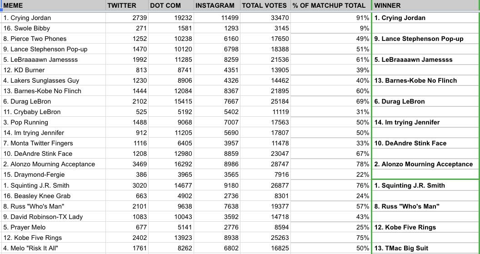Select the "11. Crybaby LeBron" cell

[53, 112]
